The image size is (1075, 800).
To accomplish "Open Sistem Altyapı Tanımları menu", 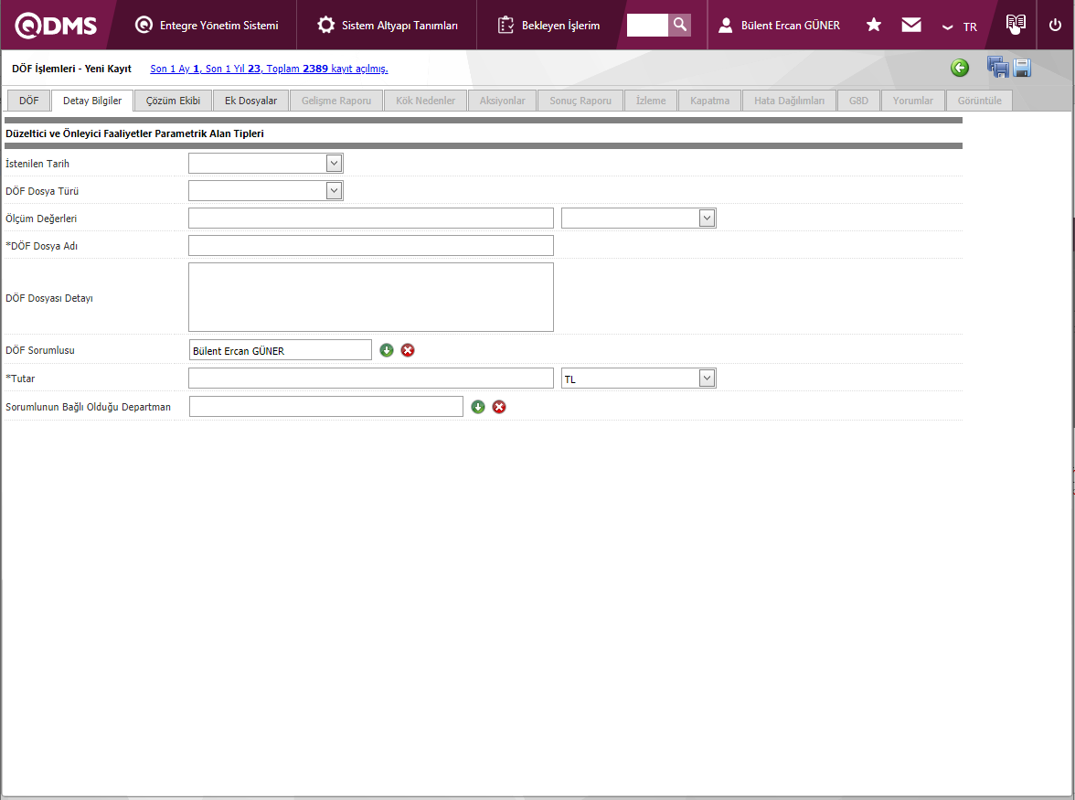I will coord(388,26).
